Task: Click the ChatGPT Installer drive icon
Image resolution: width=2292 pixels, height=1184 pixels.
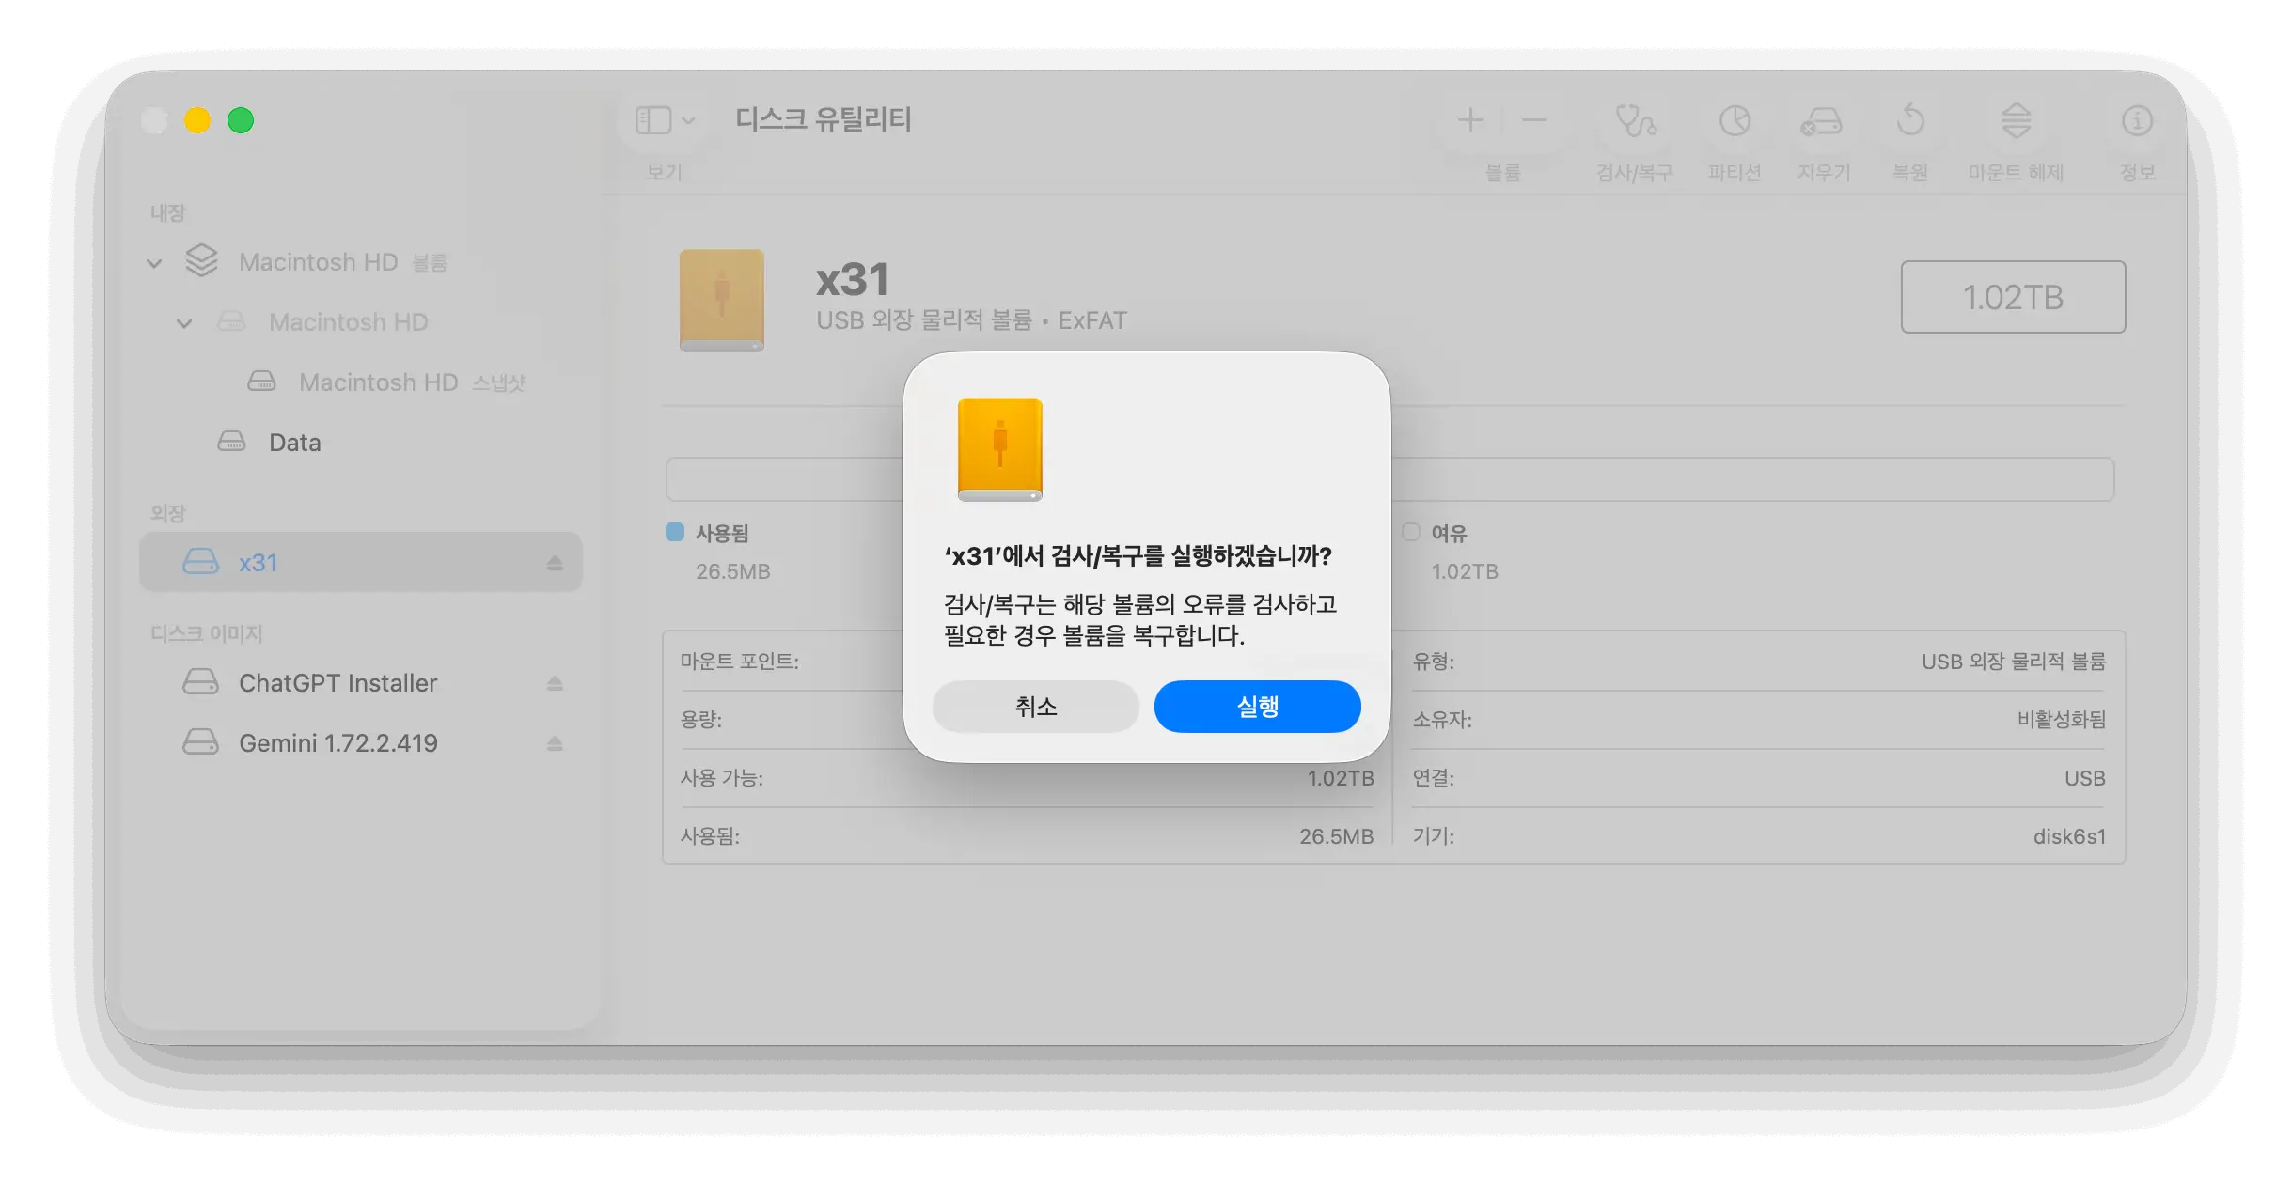Action: 200,682
